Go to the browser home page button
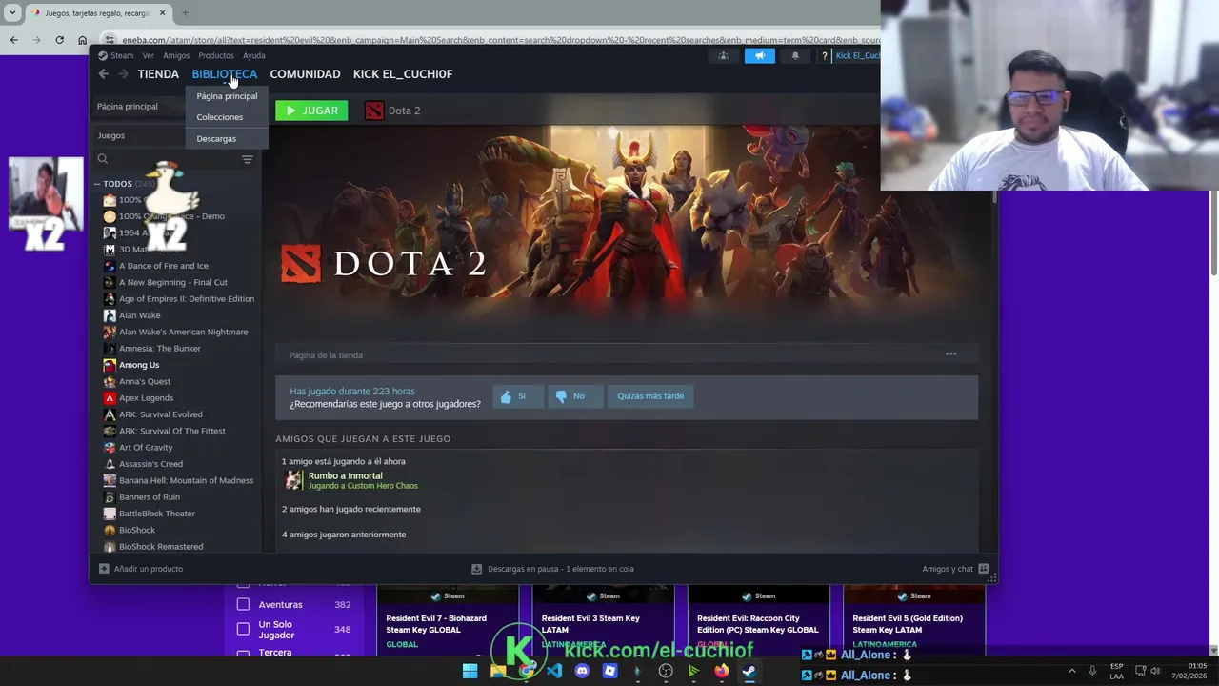Screen dimensions: 1219x686 (x=82, y=40)
